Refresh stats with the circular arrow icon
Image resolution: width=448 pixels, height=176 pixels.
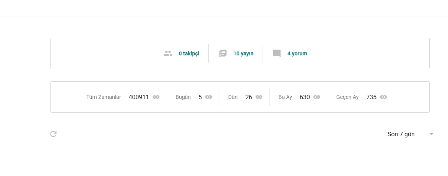coord(54,134)
